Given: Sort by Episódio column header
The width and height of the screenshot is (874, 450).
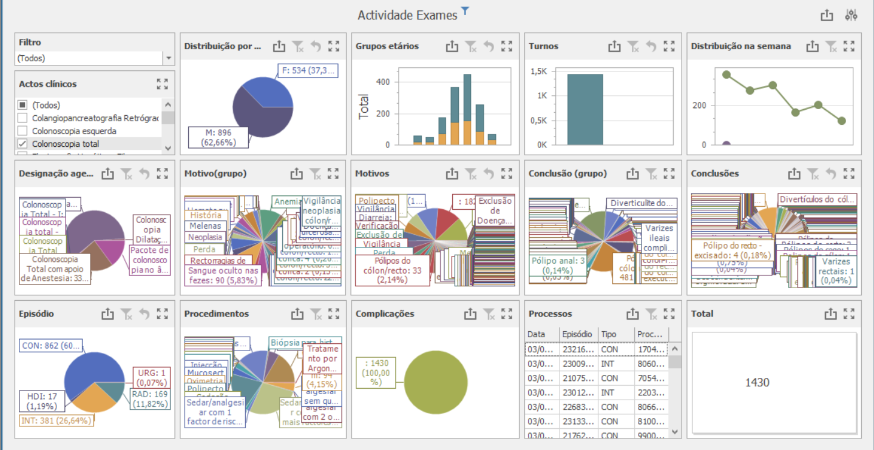Looking at the screenshot, I should 578,334.
